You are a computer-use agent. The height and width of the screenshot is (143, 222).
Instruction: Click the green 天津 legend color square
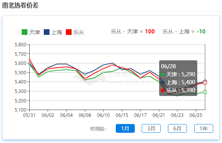(x=24, y=32)
